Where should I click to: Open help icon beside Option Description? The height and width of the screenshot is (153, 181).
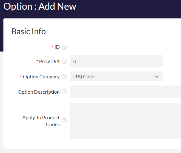[x=64, y=92]
